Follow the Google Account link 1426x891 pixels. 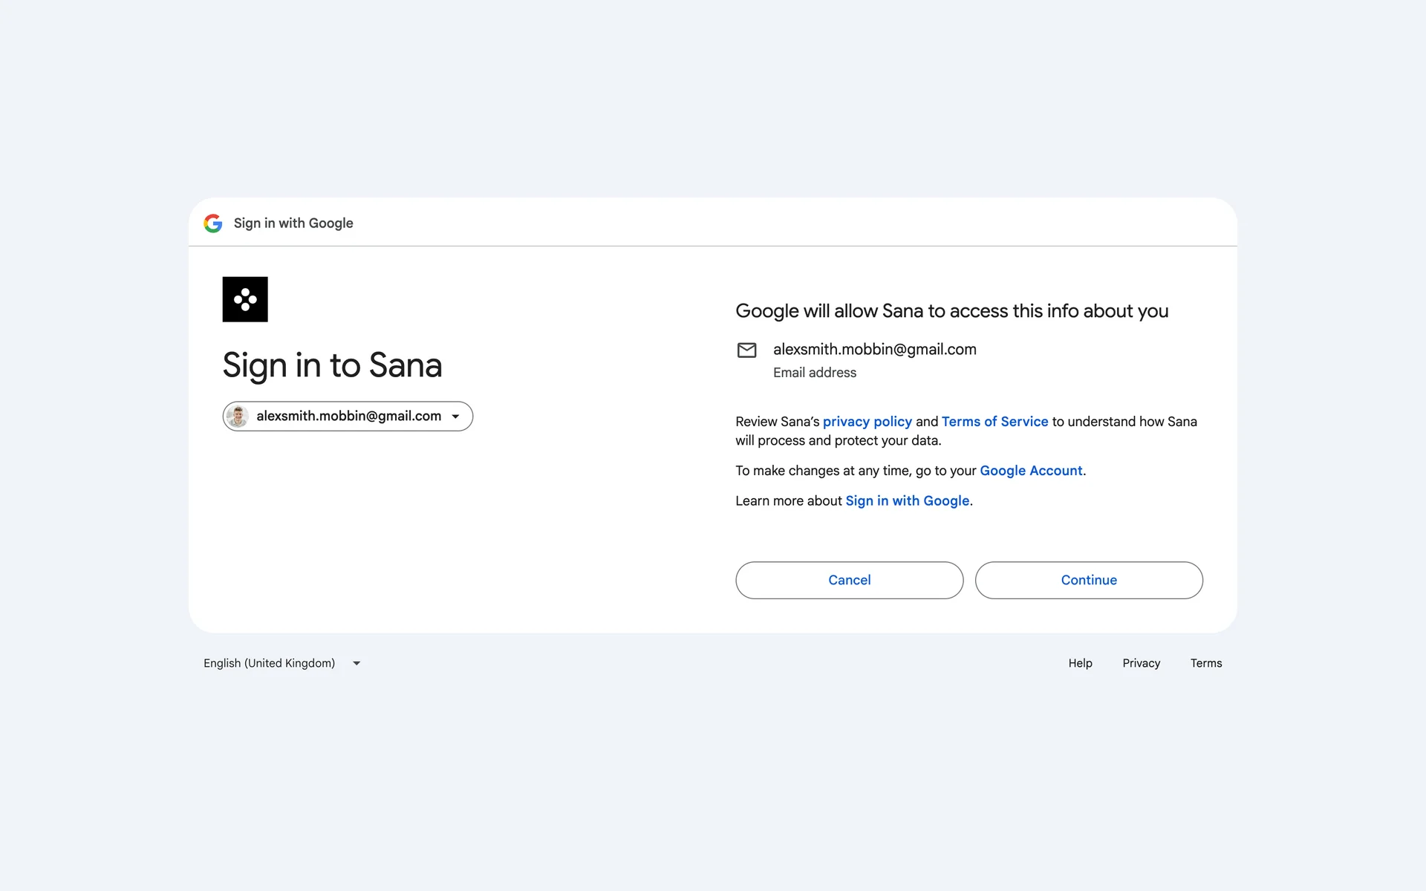1031,471
